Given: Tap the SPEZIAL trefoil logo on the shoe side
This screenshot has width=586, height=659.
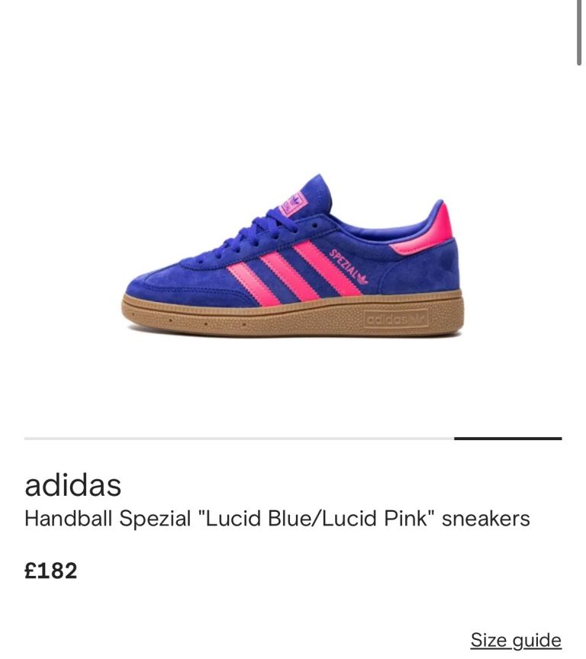Looking at the screenshot, I should pos(348,266).
